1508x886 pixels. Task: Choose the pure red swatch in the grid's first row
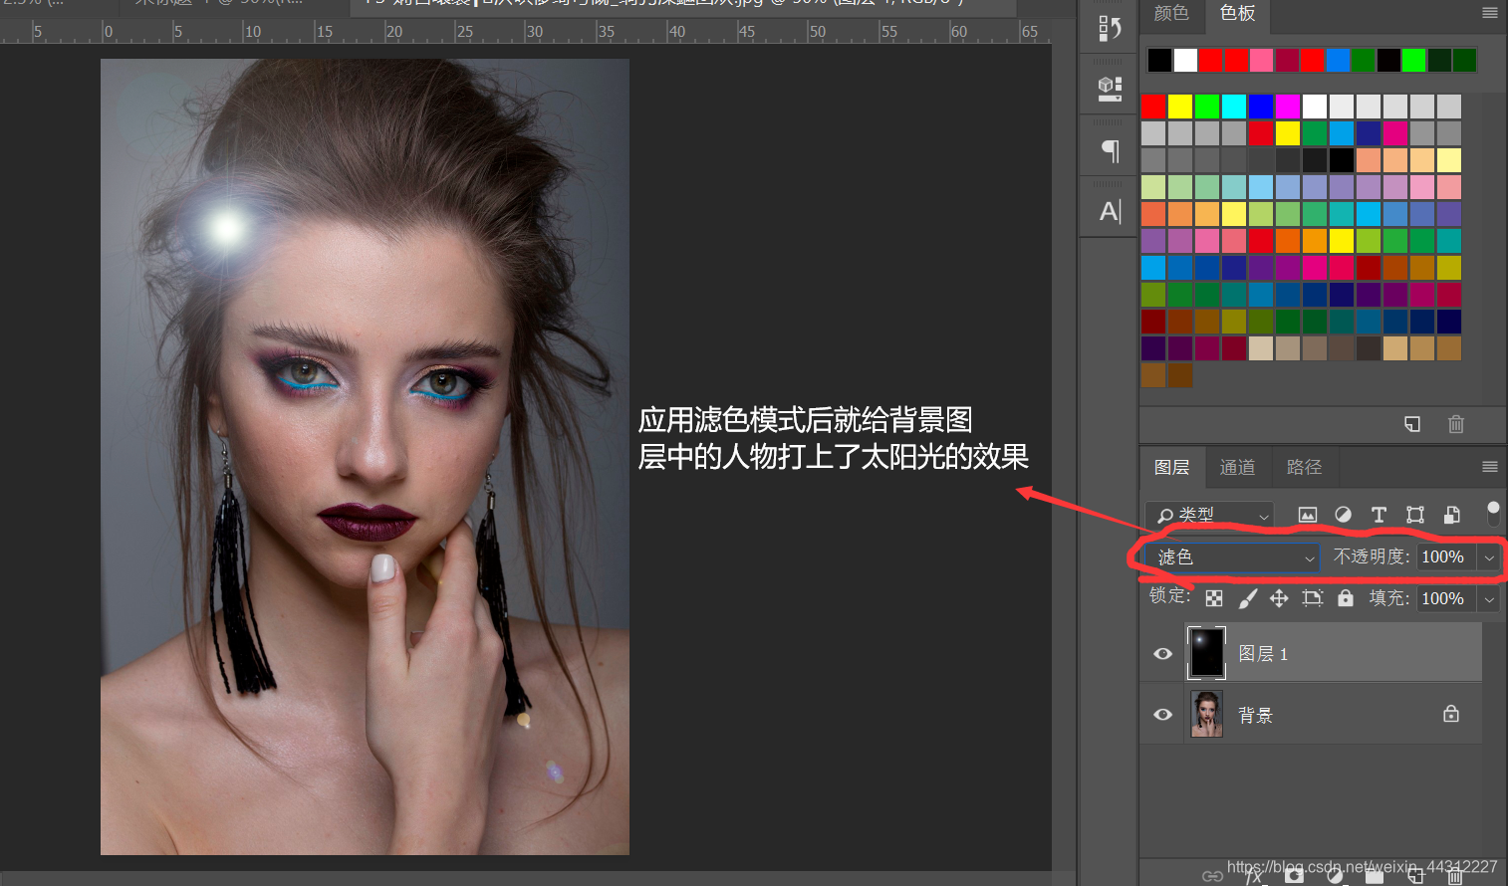point(1153,107)
